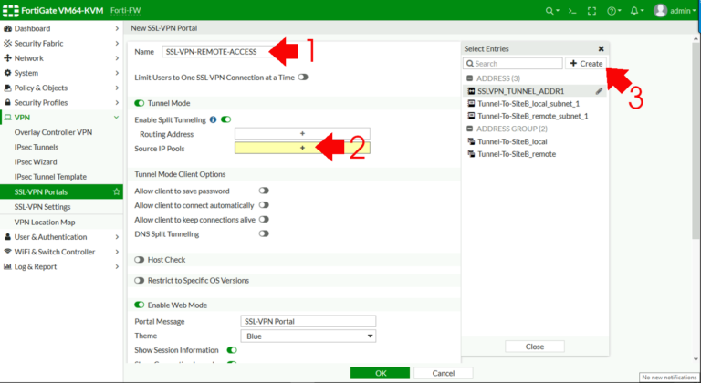Enable Restrict to Specific OS Versions
The height and width of the screenshot is (383, 701).
pyautogui.click(x=140, y=280)
